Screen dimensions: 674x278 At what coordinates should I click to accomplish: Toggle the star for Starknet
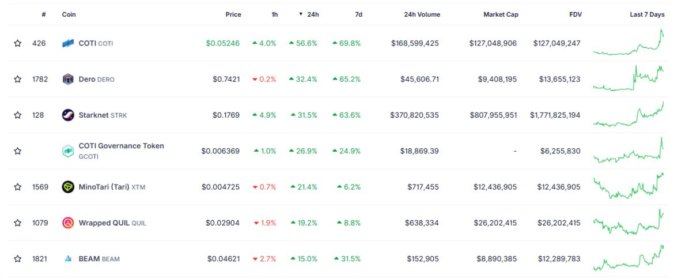(x=18, y=115)
